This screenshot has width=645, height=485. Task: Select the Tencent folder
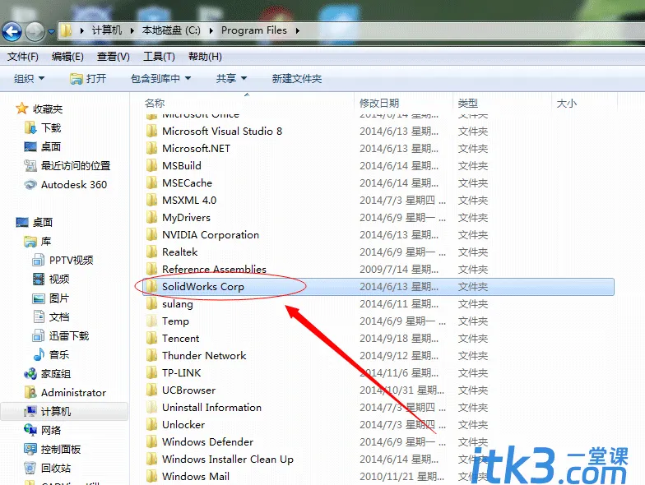coord(181,339)
